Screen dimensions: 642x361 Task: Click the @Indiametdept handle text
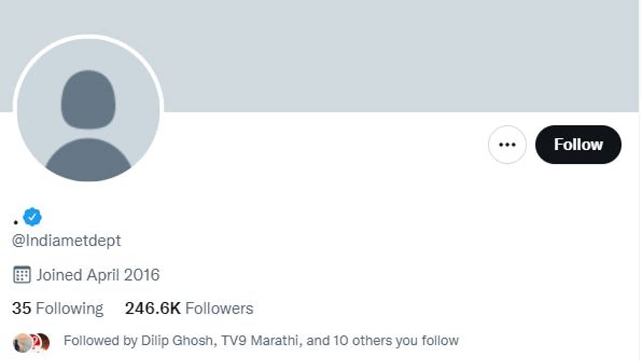point(67,241)
